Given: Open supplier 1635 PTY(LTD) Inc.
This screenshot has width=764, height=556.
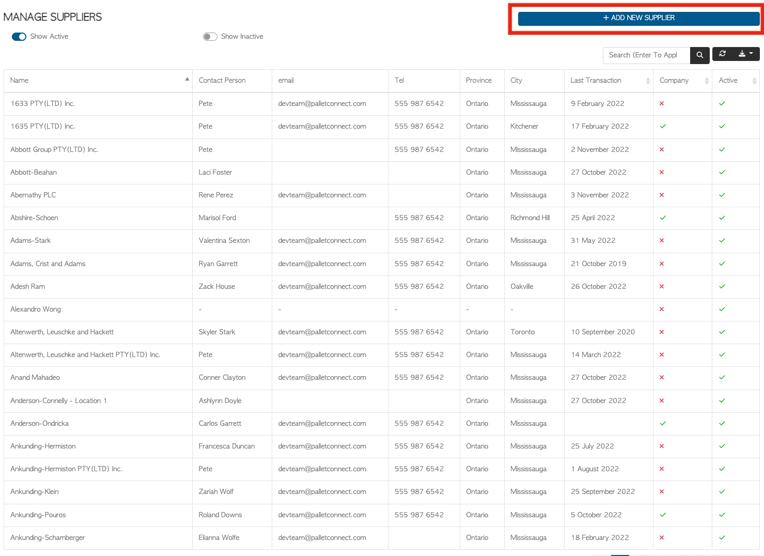Looking at the screenshot, I should [43, 127].
